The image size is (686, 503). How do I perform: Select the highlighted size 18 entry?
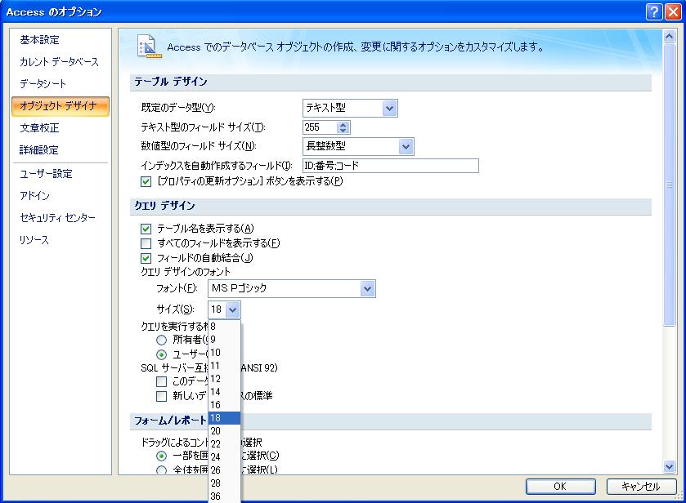224,418
